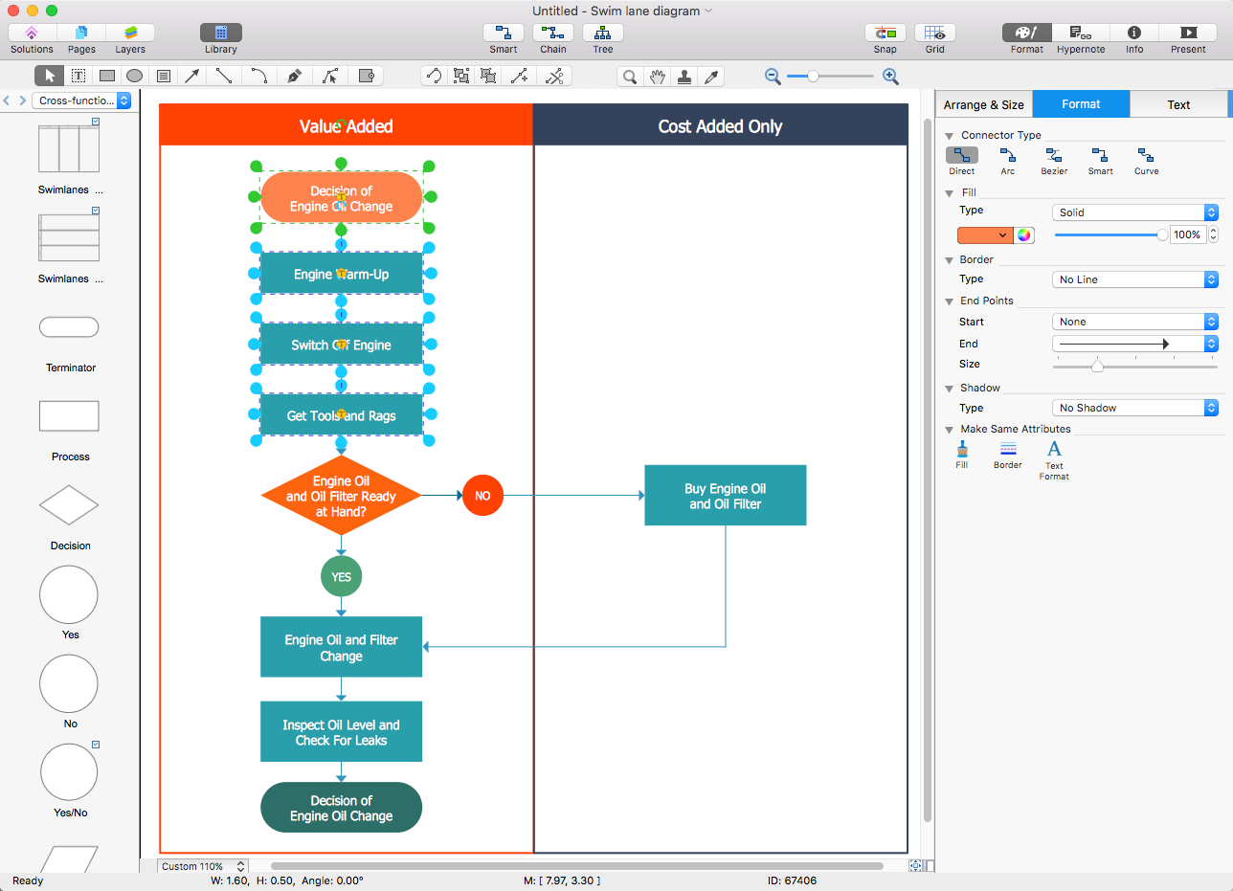
Task: Collapse the Border section
Action: click(x=950, y=260)
